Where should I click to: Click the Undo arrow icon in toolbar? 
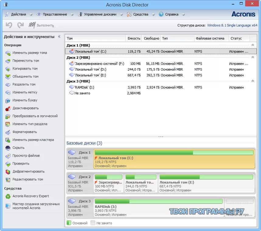tap(9, 25)
